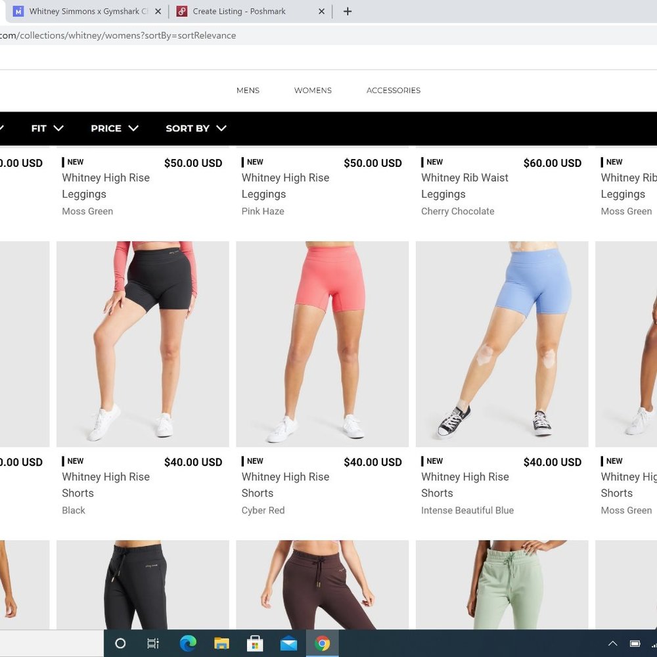Viewport: 657px width, 657px height.
Task: Open Whitney Rib Waist Leggings Cherry Chocolate
Action: [464, 186]
